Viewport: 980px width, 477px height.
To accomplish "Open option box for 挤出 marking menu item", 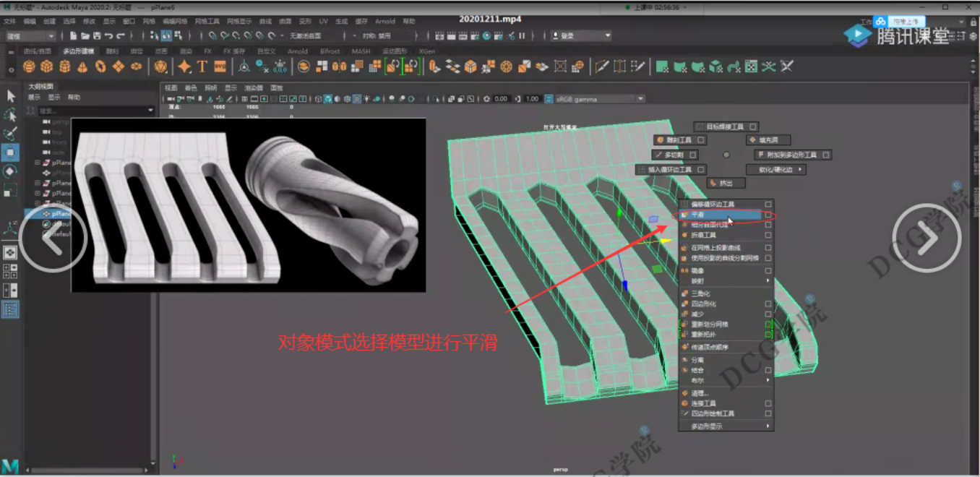I will [737, 184].
